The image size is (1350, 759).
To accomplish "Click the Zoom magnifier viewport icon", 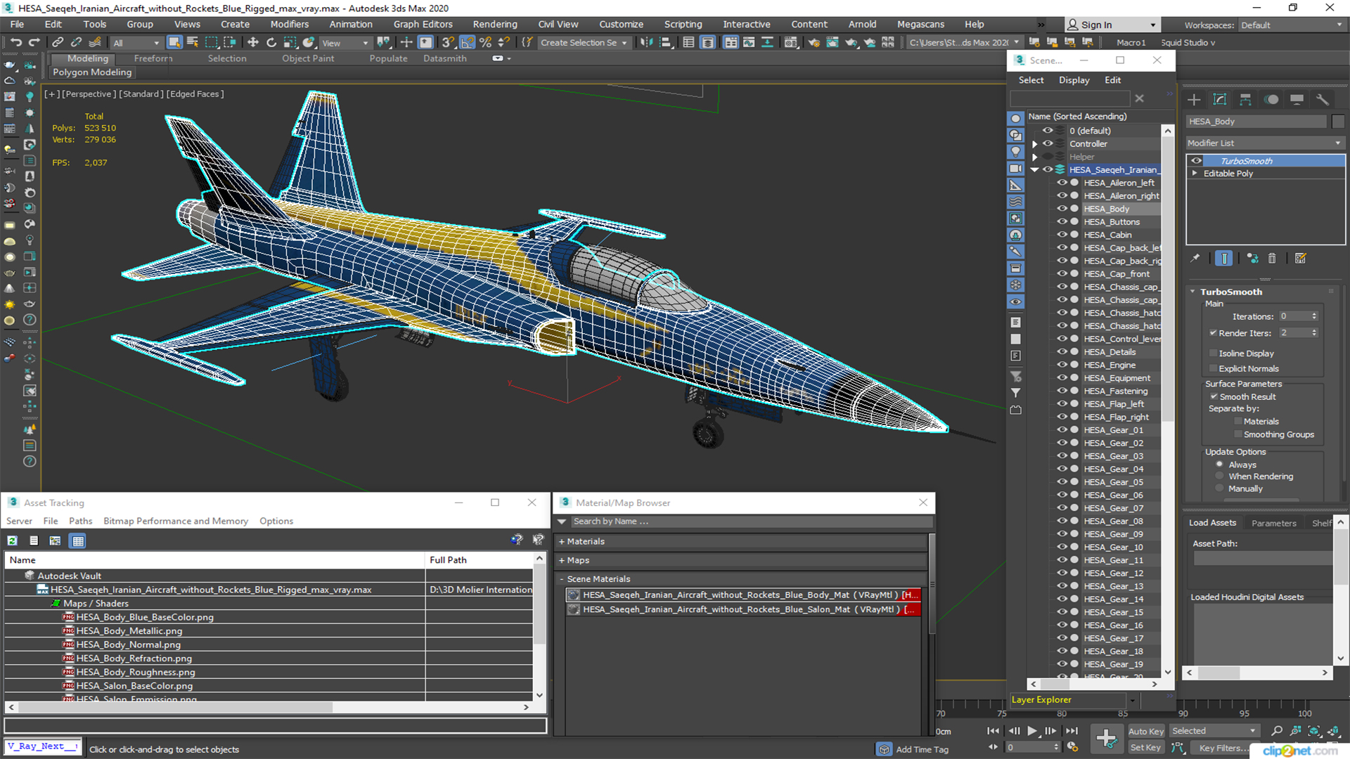I will 1277,731.
